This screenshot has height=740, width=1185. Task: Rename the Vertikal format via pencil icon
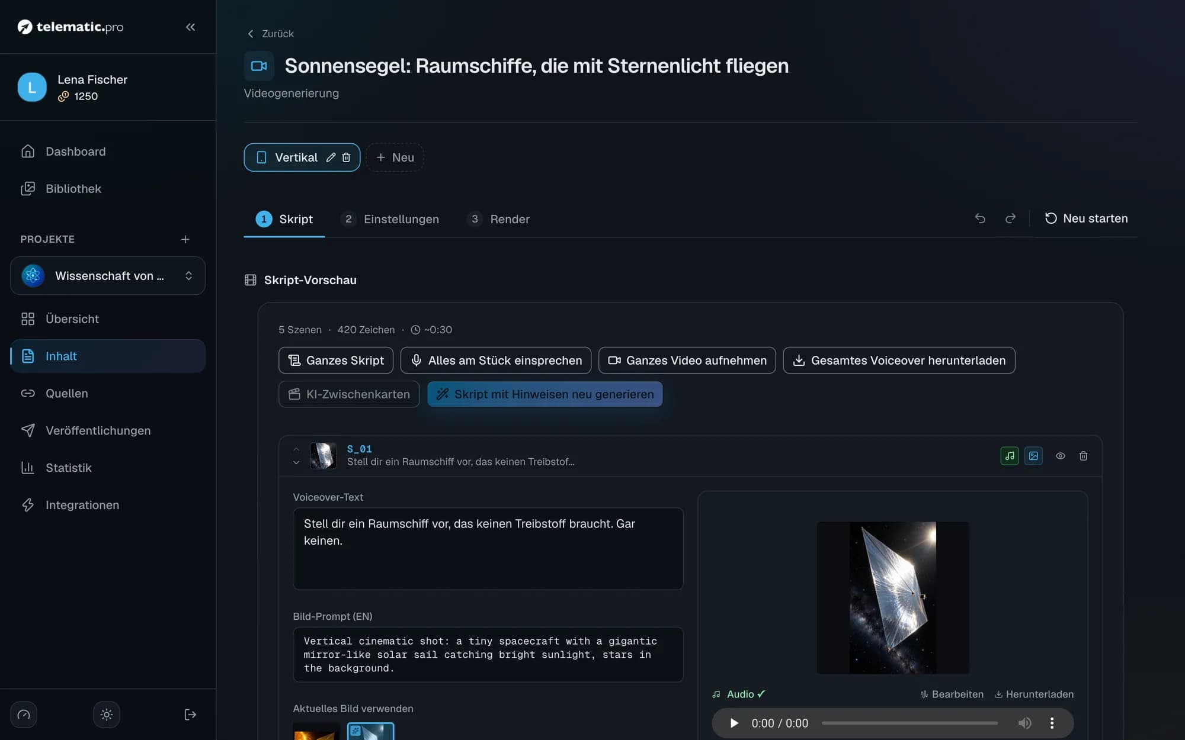pos(331,157)
